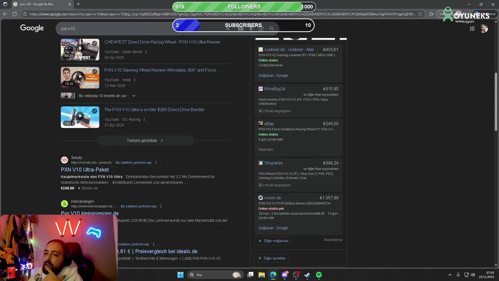The height and width of the screenshot is (281, 499).
Task: Click the Simufy site favicon
Action: (x=64, y=160)
